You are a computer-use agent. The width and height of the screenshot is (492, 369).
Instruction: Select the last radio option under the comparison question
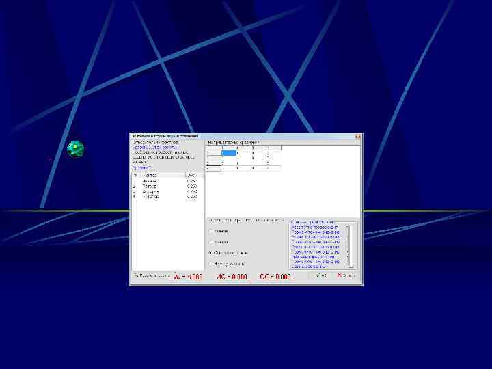coord(211,264)
